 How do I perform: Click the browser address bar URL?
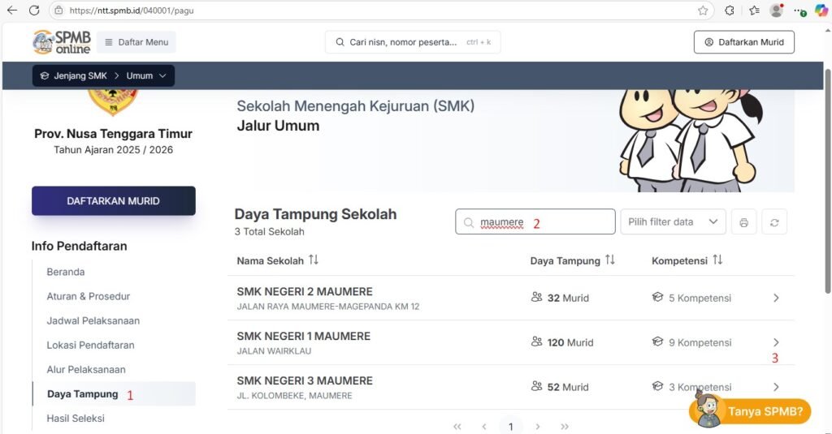pyautogui.click(x=132, y=11)
